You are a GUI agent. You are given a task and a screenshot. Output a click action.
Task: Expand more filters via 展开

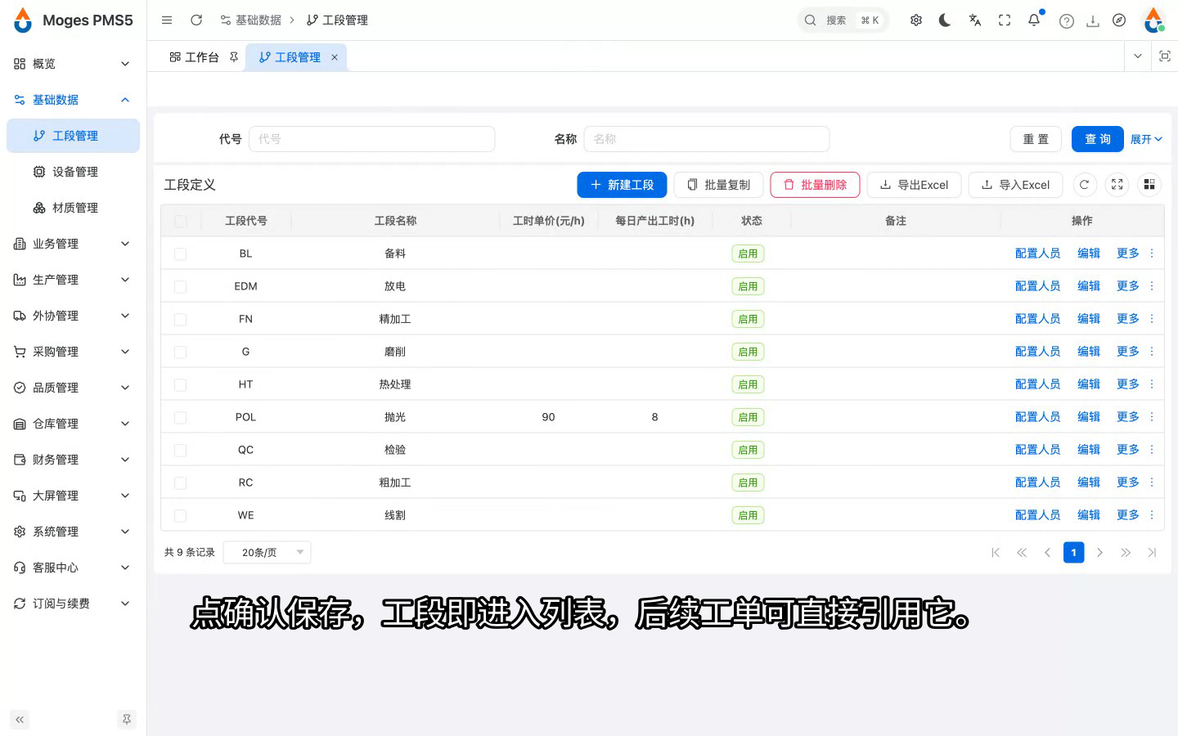pyautogui.click(x=1146, y=139)
